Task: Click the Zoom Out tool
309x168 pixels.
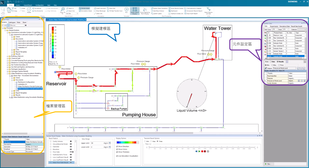Action: coord(71,11)
